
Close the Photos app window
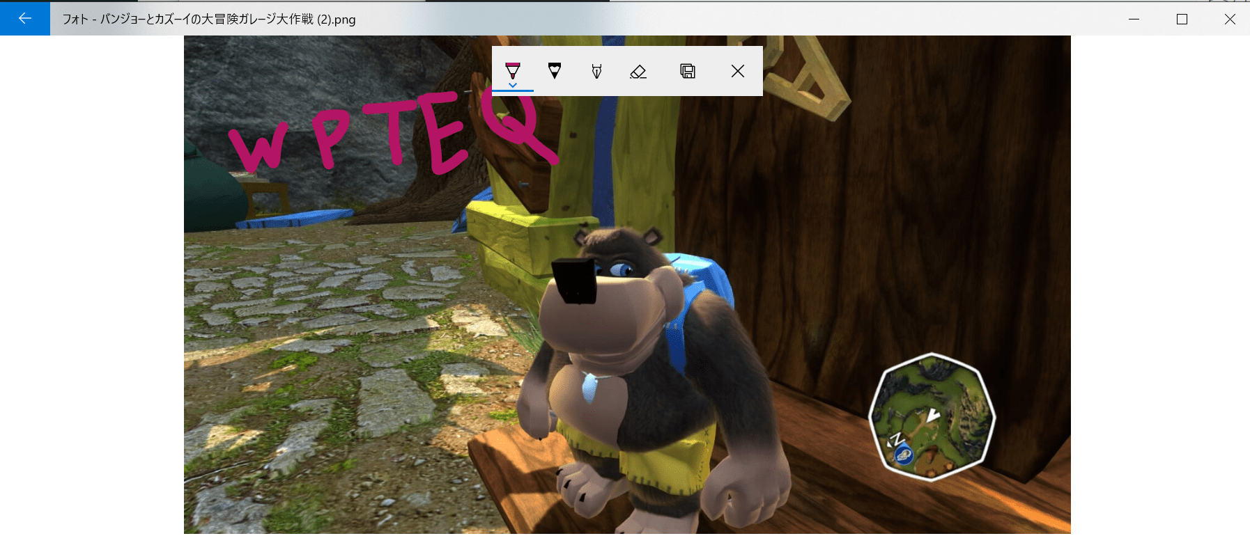tap(1230, 19)
